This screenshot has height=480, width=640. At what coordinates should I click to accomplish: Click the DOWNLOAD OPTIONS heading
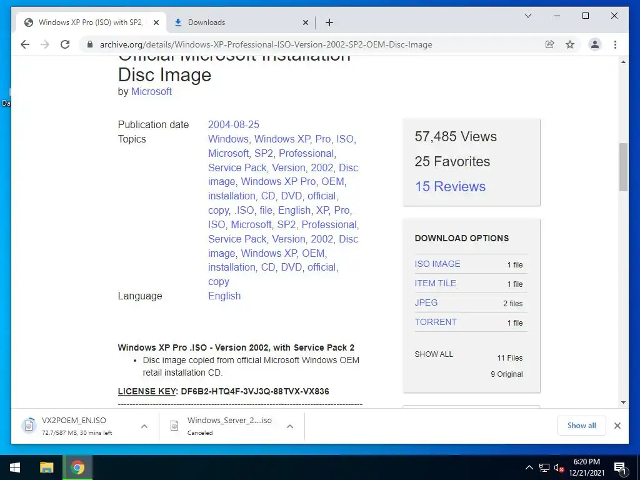click(462, 238)
